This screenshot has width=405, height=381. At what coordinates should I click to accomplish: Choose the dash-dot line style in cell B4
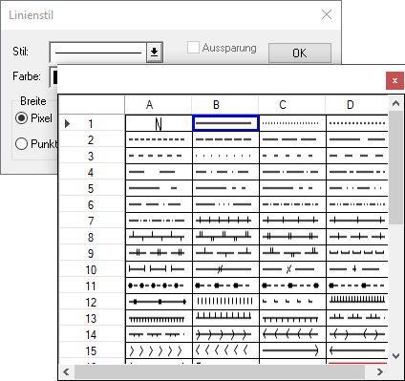pyautogui.click(x=225, y=172)
